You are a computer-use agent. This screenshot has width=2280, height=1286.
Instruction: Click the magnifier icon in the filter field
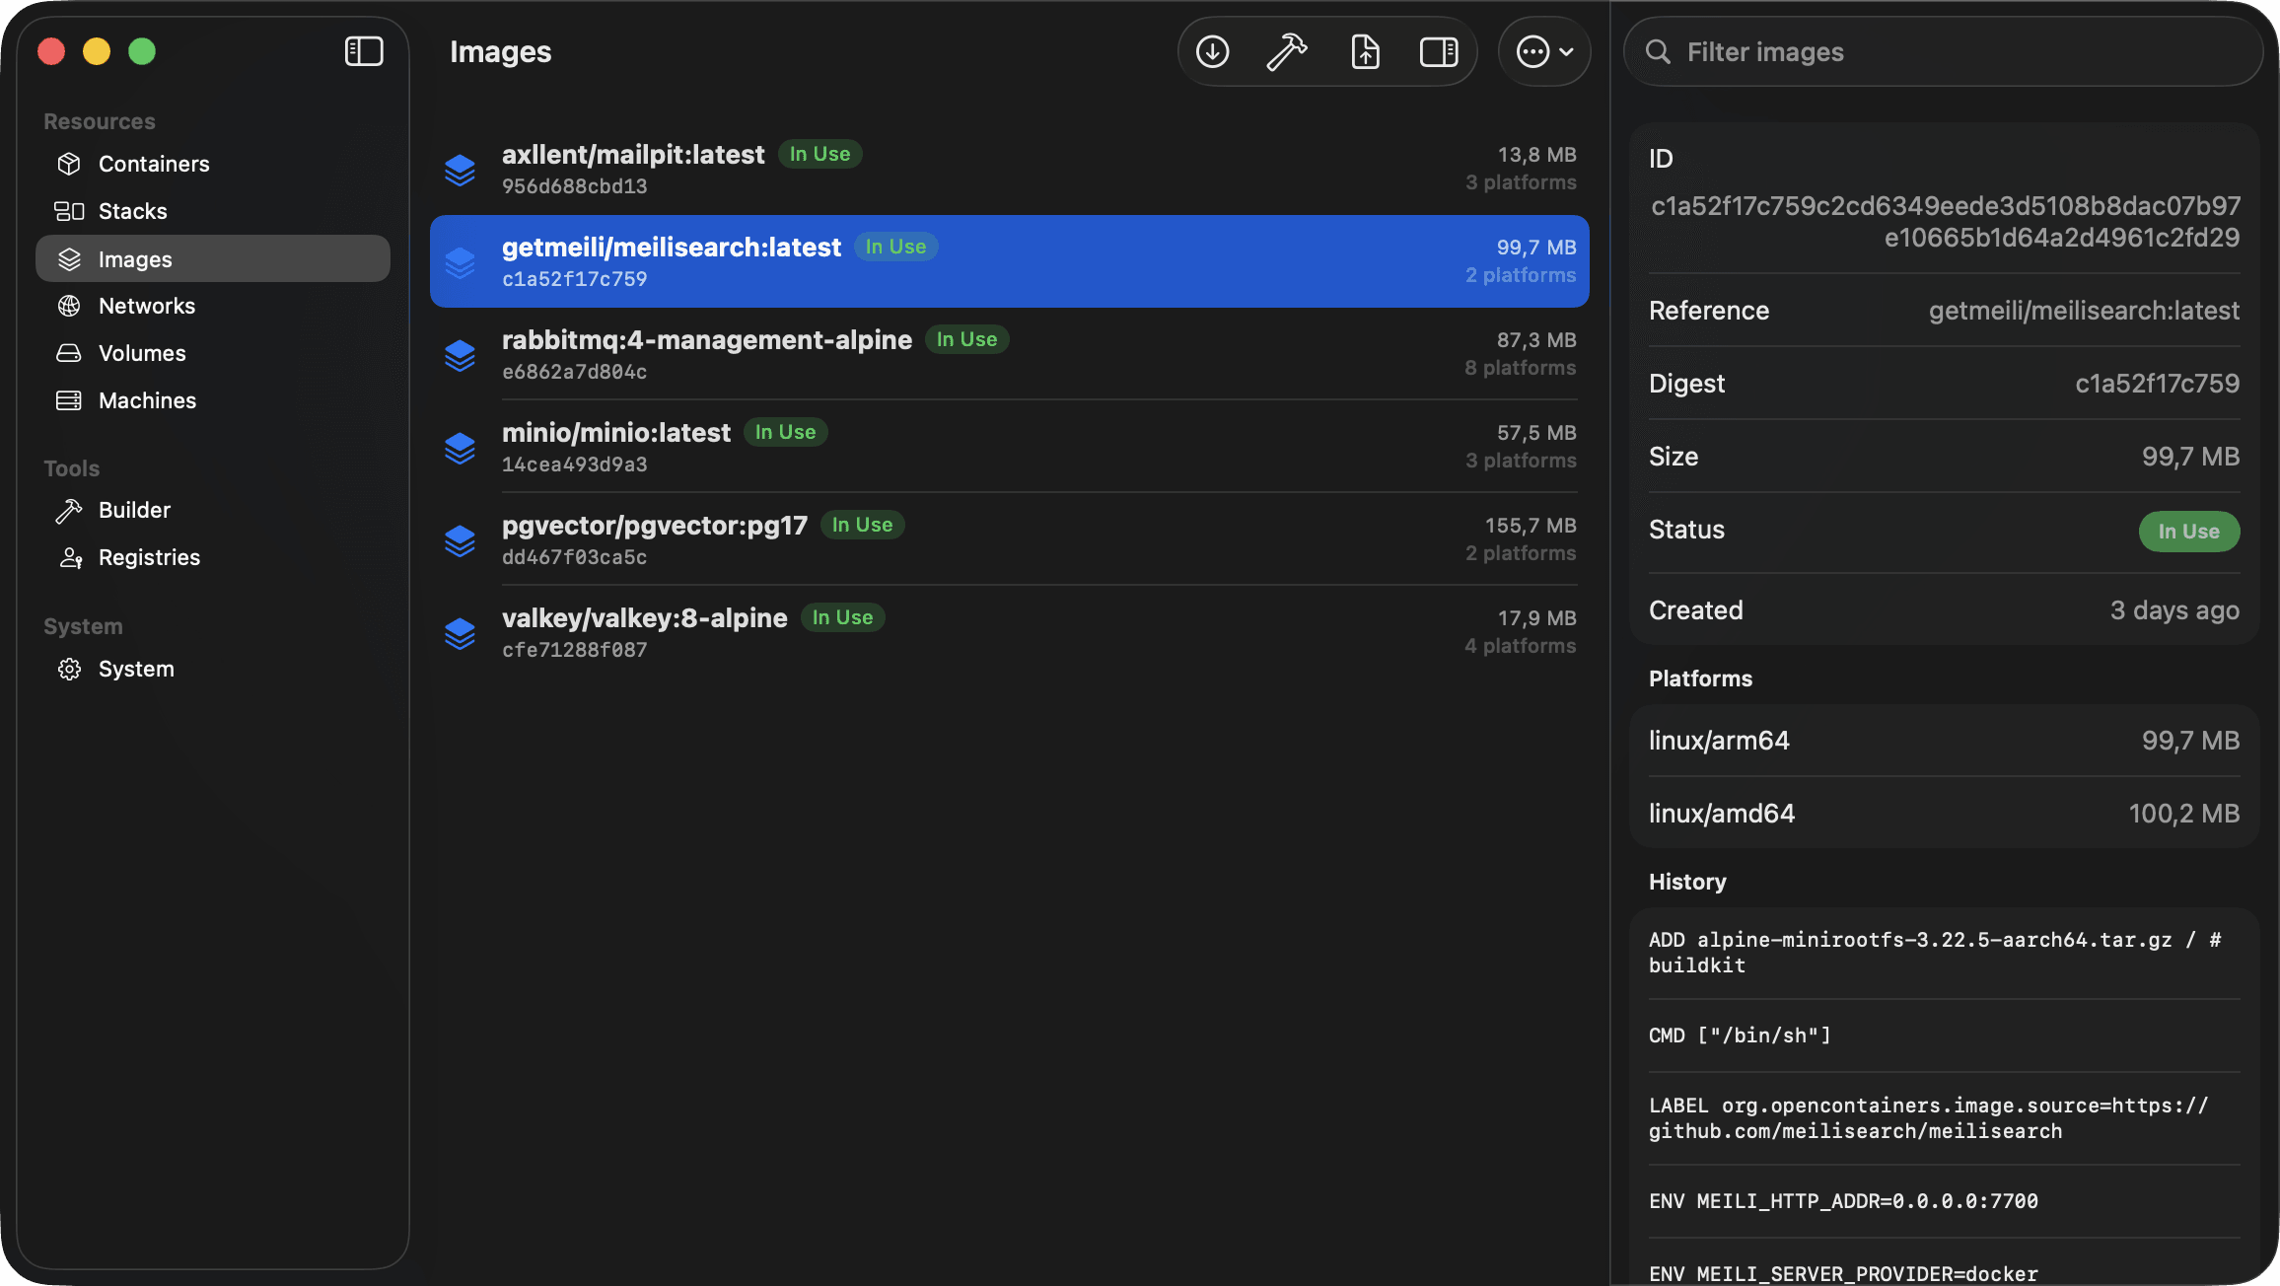pos(1659,51)
